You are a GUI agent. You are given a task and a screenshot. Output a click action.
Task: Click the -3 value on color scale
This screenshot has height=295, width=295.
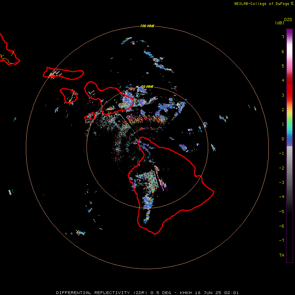(282, 183)
